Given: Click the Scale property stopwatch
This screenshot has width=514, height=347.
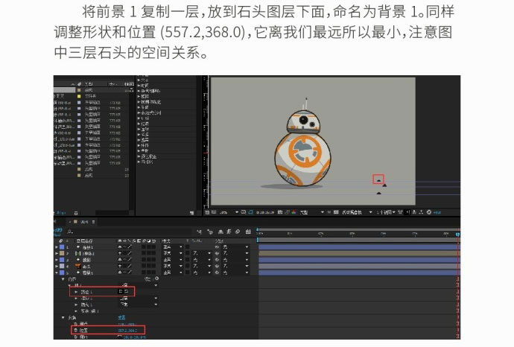Looking at the screenshot, I should (75, 337).
